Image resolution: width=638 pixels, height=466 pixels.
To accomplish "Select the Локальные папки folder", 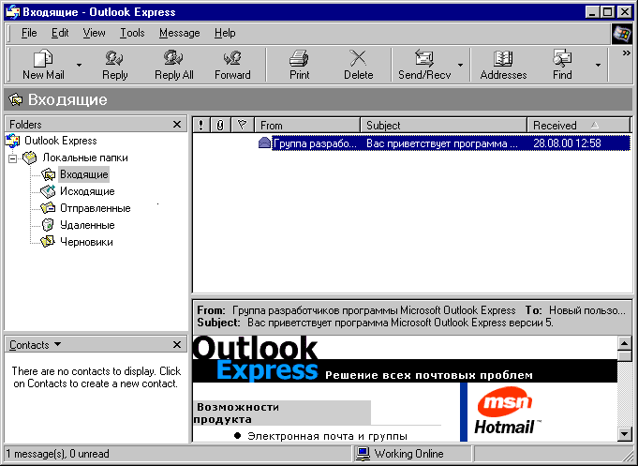I will click(x=85, y=158).
